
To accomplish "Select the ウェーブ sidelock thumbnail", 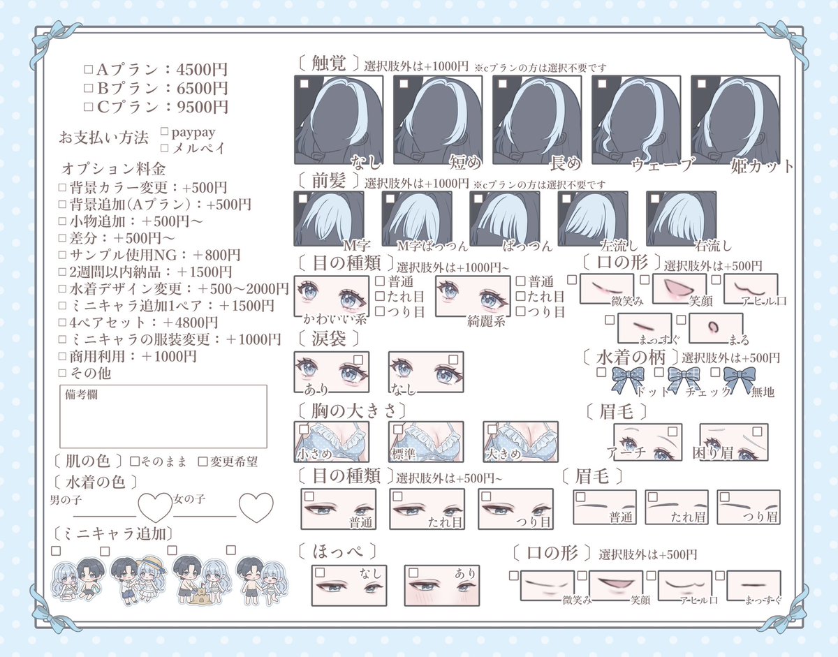I will click(636, 121).
